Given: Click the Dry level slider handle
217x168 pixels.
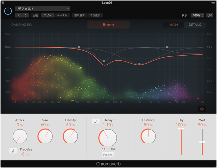Looking at the screenshot, I should point(181,129).
